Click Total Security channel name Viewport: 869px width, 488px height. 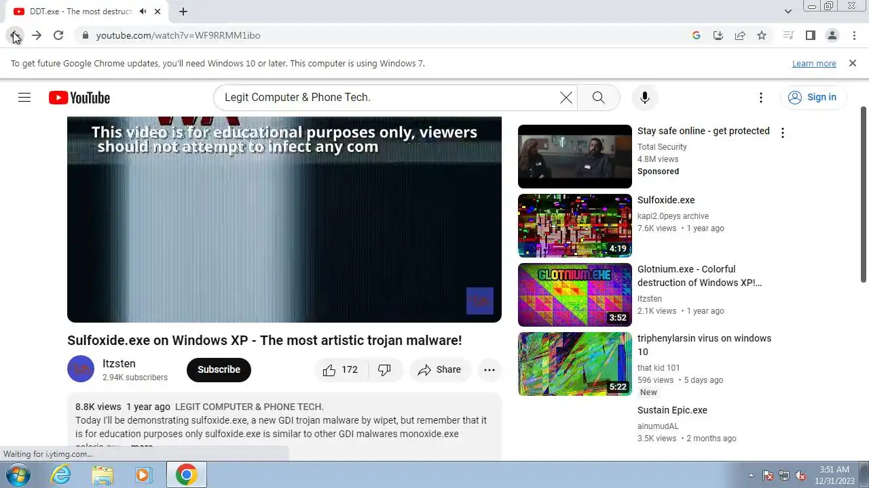point(662,146)
